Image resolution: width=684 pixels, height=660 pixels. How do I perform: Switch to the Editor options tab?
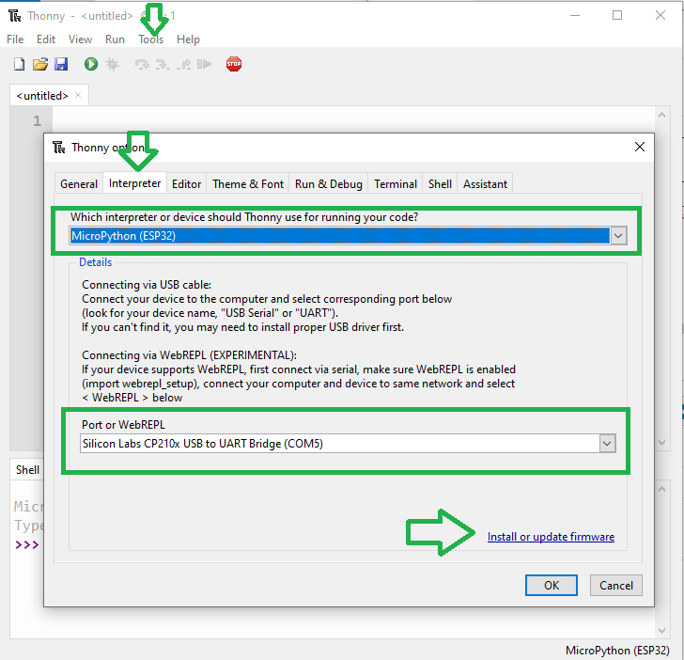186,184
